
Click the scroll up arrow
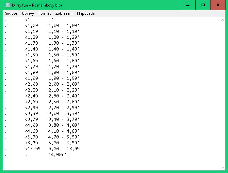[x=222, y=20]
